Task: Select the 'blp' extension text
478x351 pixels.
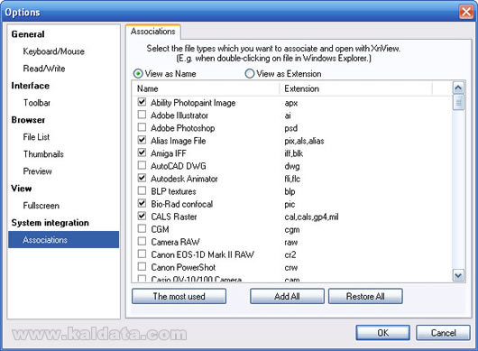Action: click(290, 191)
